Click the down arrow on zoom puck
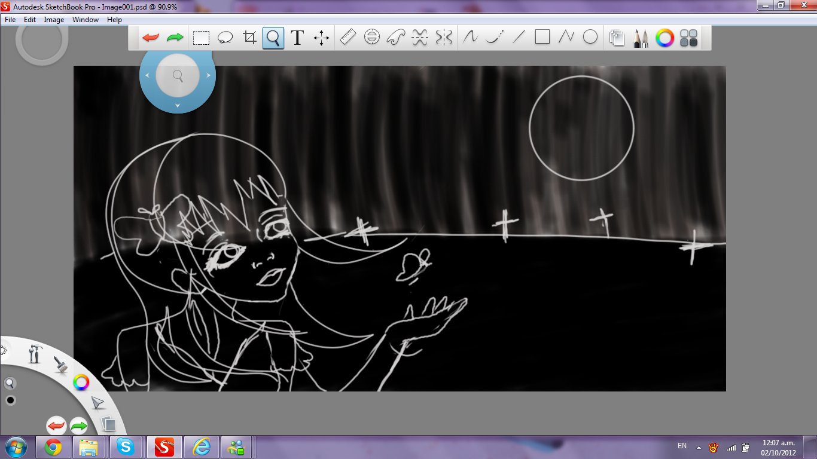Screen dimensions: 817x459 point(178,106)
